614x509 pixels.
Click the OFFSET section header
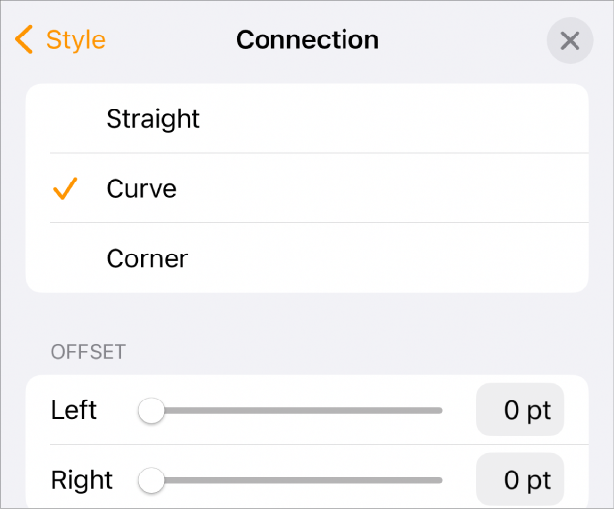point(88,351)
